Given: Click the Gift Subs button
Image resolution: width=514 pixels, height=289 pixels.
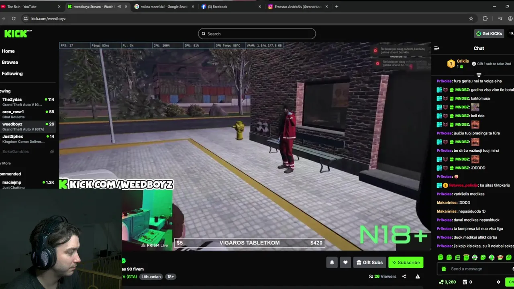Looking at the screenshot, I should 369,263.
